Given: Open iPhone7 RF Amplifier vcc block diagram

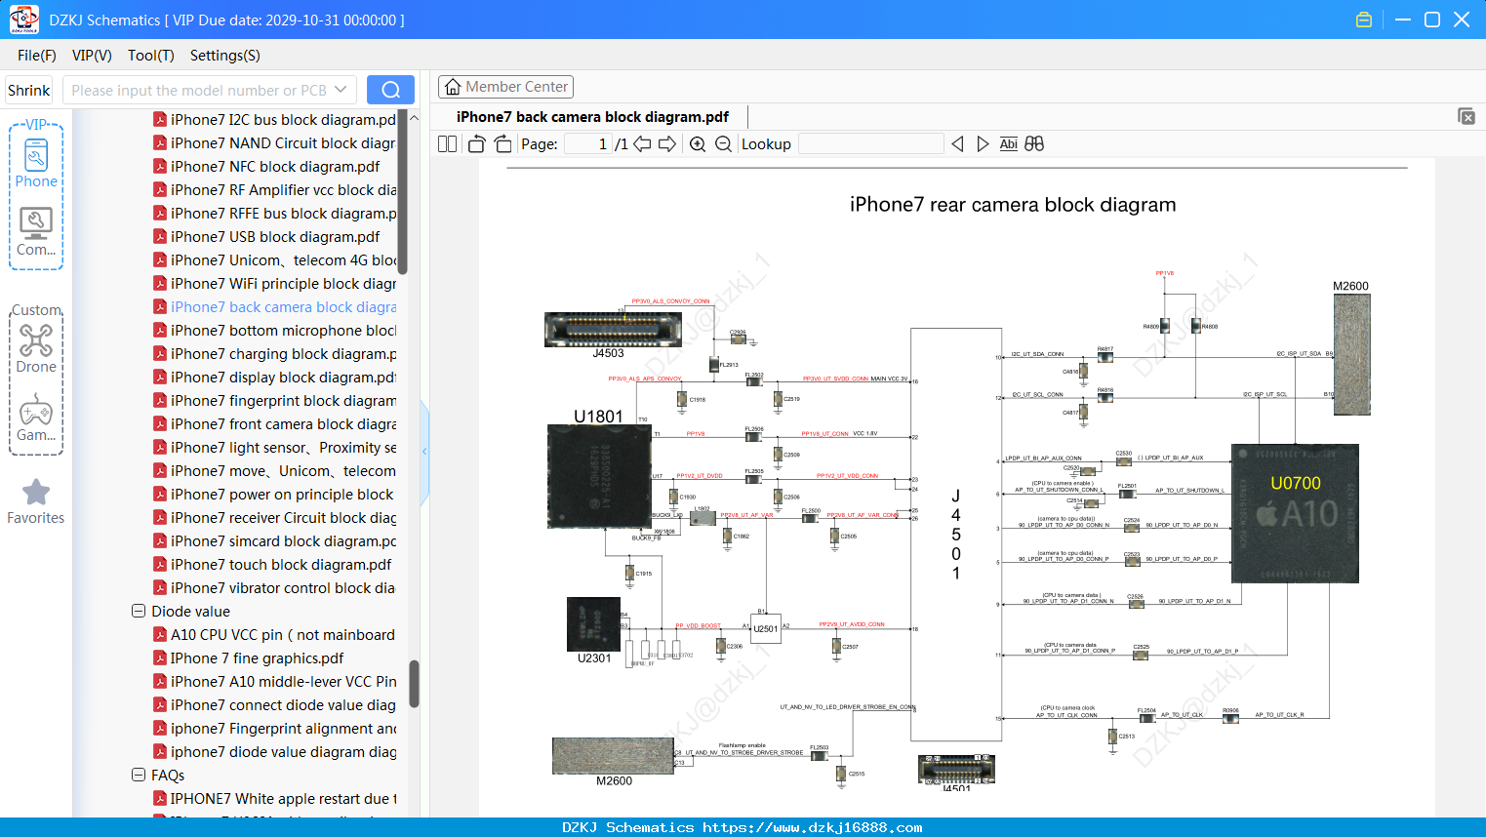Looking at the screenshot, I should (x=283, y=190).
